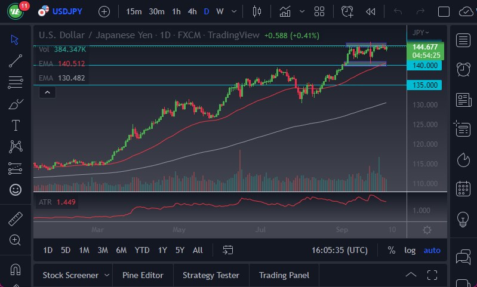Open the Pine Editor tab
The image size is (477, 287).
(143, 275)
